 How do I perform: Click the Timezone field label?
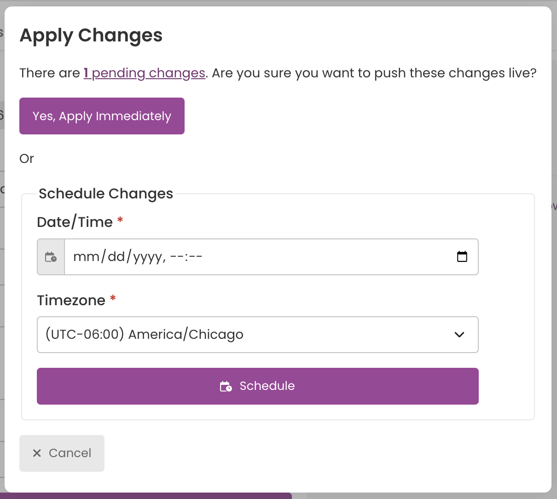click(71, 300)
